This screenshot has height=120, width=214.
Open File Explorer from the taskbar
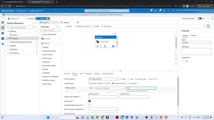pos(88,117)
